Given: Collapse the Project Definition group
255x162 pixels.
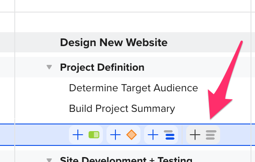Looking at the screenshot, I should point(49,67).
